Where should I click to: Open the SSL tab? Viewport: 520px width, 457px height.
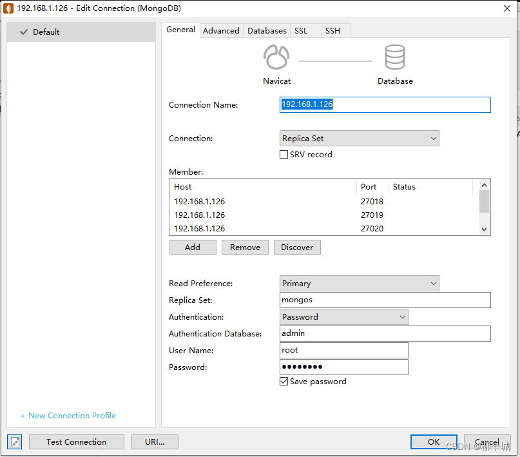click(305, 30)
